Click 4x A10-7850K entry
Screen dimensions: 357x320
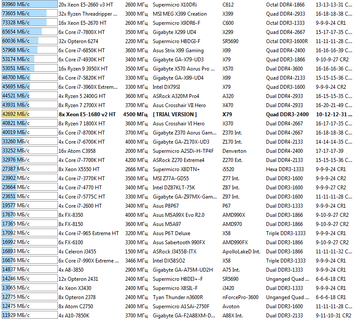[74, 316]
